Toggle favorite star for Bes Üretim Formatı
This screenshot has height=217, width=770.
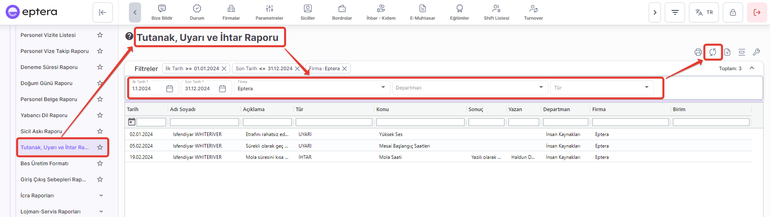[100, 164]
